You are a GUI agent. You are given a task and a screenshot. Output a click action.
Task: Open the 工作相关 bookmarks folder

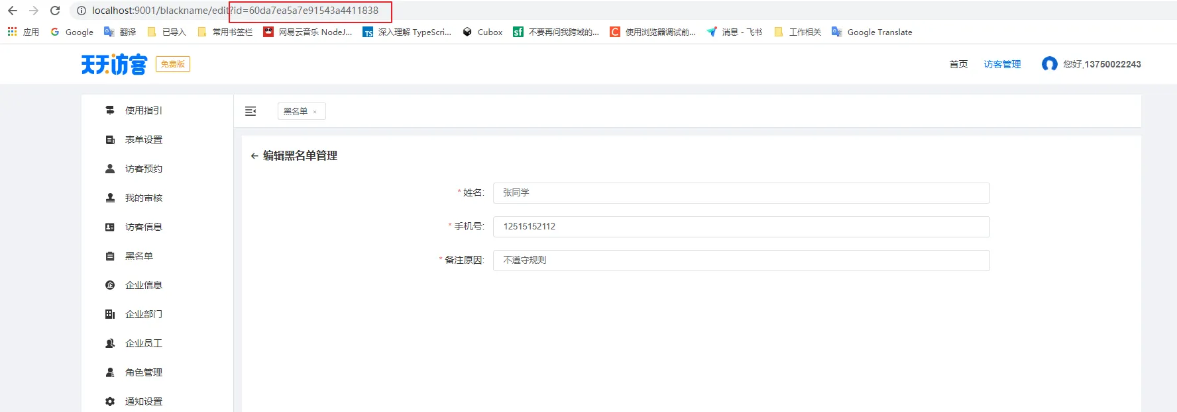click(x=797, y=32)
